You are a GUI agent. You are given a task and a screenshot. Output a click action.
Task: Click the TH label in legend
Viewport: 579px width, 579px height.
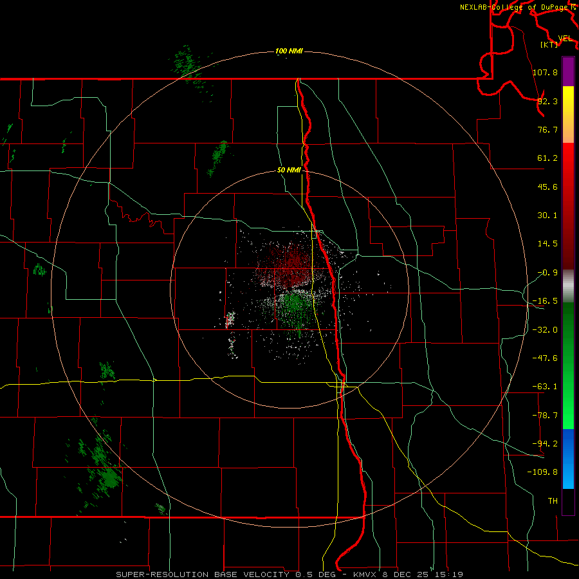pyautogui.click(x=553, y=501)
